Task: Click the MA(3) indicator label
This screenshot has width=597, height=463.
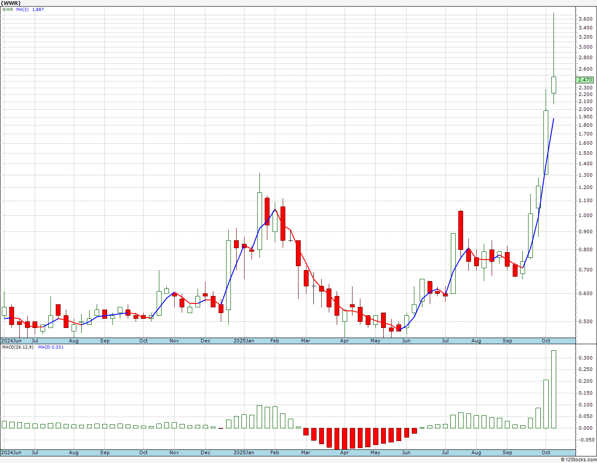Action: (22, 9)
